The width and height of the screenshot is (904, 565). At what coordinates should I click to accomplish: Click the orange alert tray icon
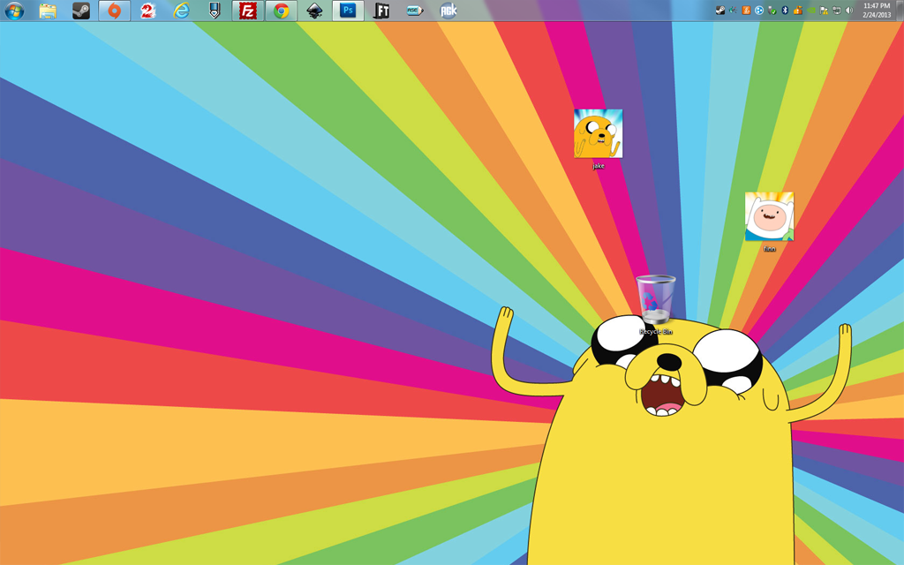click(x=798, y=10)
